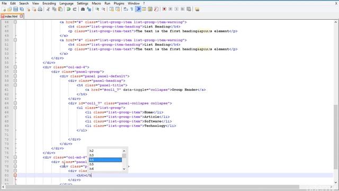Viewport: 339px width, 191px height.
Task: Collapse the red fold marker on line 80
Action: [15, 175]
